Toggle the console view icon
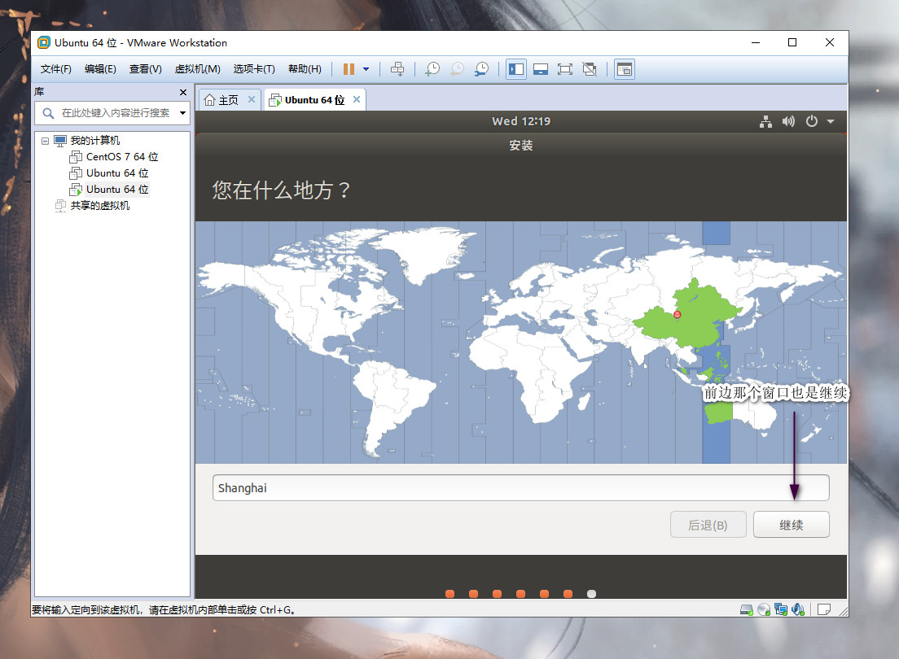 [625, 69]
